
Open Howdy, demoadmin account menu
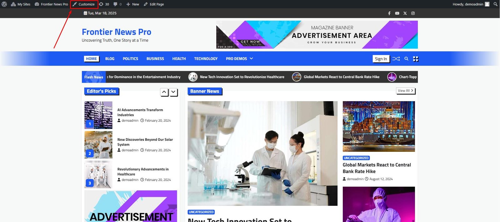pyautogui.click(x=471, y=4)
